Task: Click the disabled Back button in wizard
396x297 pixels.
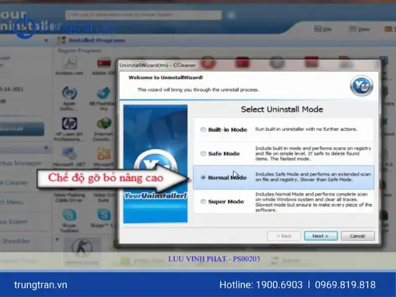Action: 284,236
